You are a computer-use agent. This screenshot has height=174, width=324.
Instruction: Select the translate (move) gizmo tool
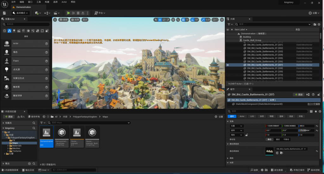[x=160, y=20]
